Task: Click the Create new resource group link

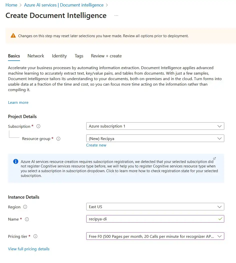Action: click(x=96, y=145)
